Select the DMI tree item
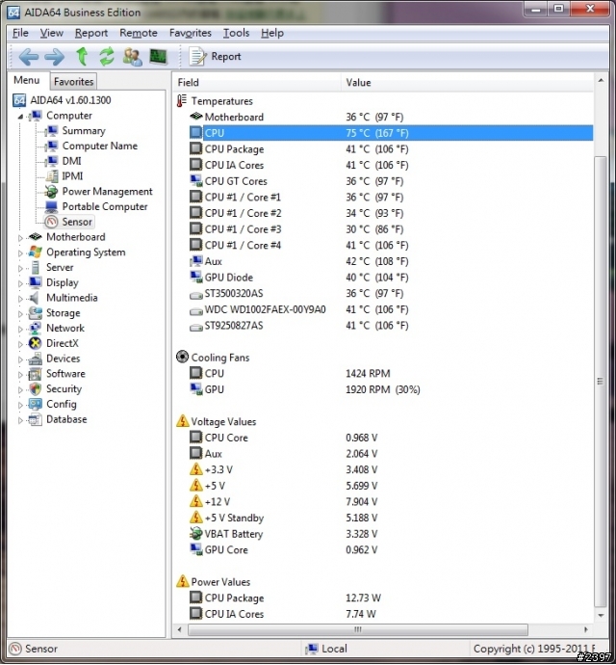Image resolution: width=616 pixels, height=665 pixels. click(71, 161)
